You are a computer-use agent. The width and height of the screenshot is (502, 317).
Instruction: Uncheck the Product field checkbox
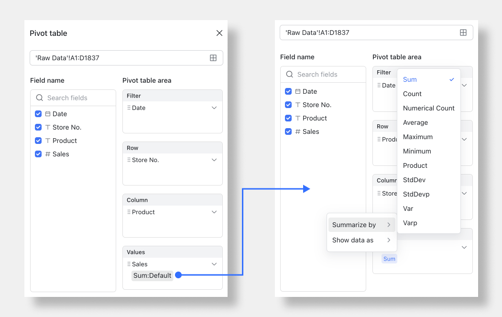click(38, 141)
